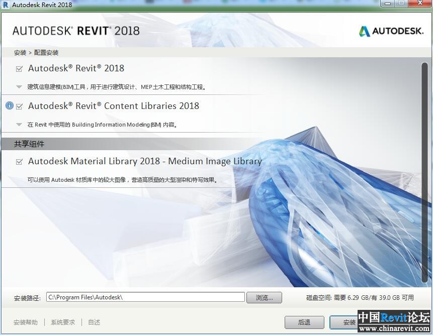This screenshot has width=433, height=335.
Task: Click 安装 in the breadcrumb trail
Action: pyautogui.click(x=20, y=53)
